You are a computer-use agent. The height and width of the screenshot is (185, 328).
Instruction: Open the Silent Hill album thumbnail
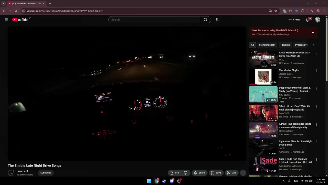(263, 113)
